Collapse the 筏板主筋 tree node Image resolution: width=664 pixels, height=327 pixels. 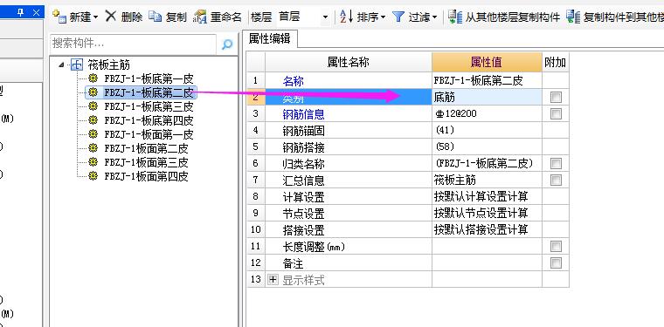tap(62, 65)
